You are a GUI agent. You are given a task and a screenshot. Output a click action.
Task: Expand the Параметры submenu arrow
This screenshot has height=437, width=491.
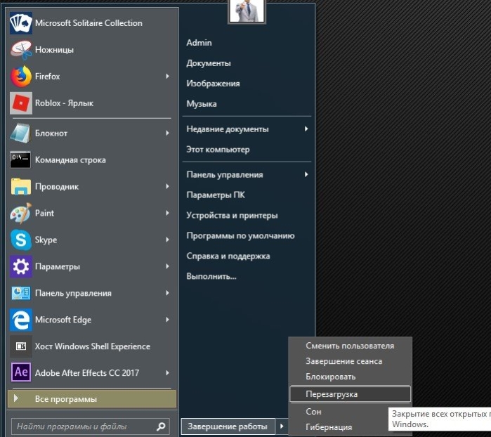click(167, 266)
